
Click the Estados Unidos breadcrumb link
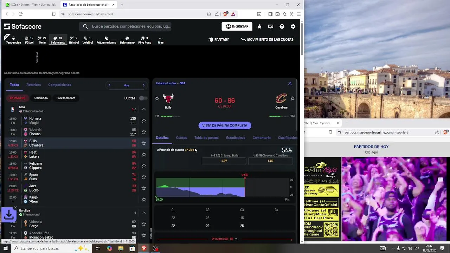(166, 83)
